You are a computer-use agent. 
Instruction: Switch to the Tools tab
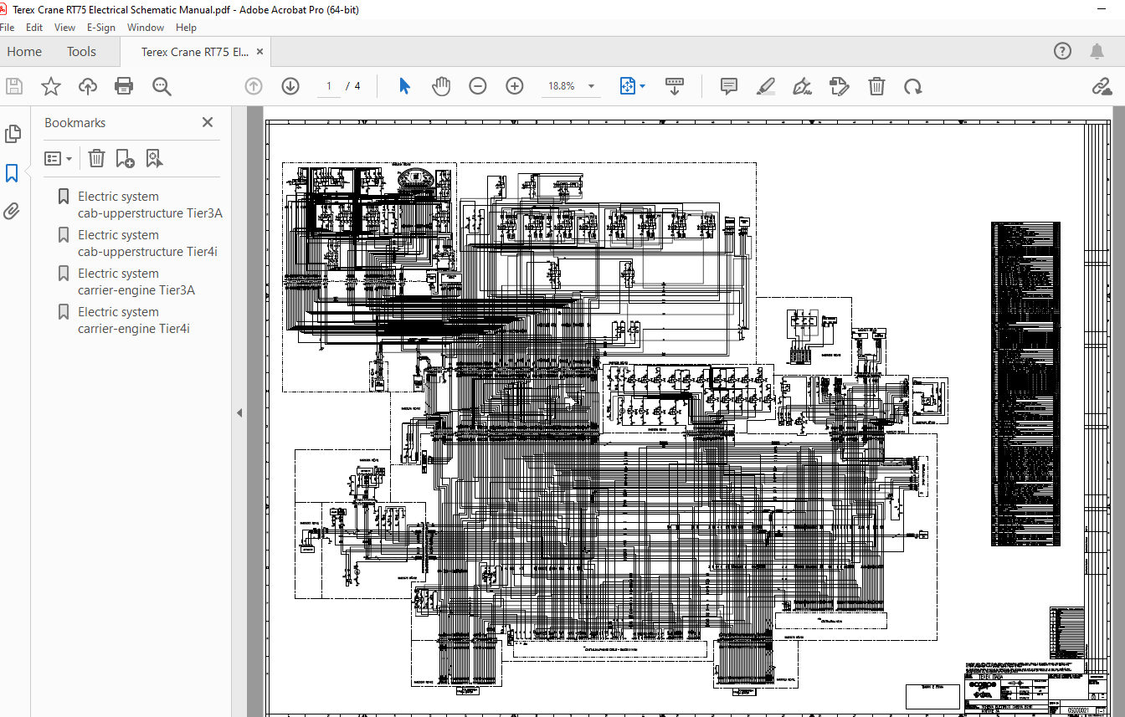coord(81,51)
